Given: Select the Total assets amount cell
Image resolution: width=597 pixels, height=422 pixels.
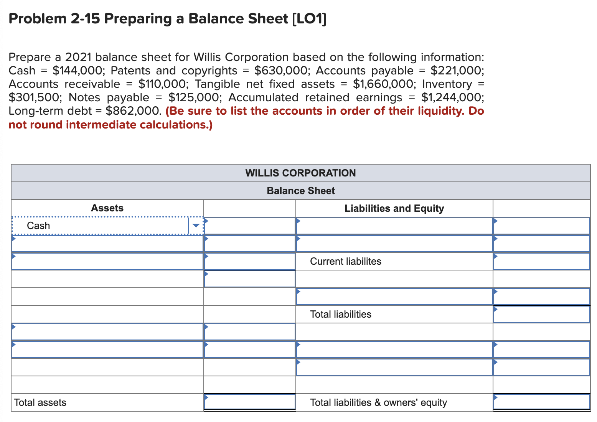Looking at the screenshot, I should tap(249, 402).
